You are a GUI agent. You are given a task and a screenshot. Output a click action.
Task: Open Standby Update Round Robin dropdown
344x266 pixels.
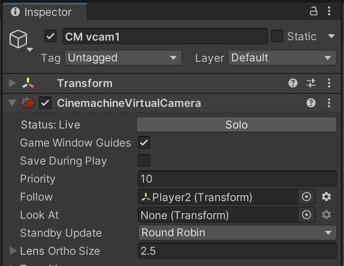click(x=237, y=233)
